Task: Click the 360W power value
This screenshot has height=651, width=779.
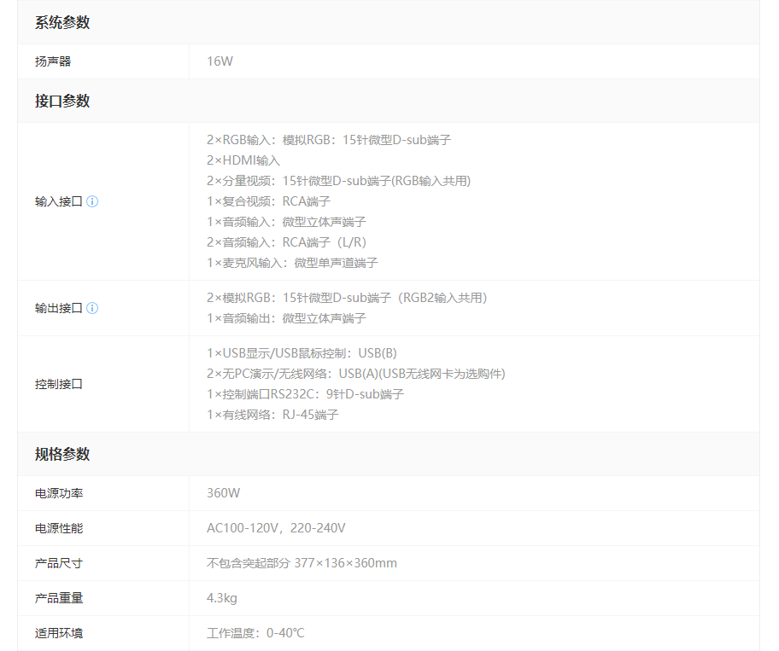Action: (223, 493)
